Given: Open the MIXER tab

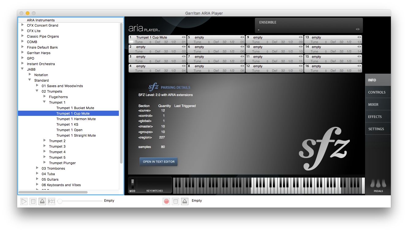Looking at the screenshot, I should click(x=378, y=105).
